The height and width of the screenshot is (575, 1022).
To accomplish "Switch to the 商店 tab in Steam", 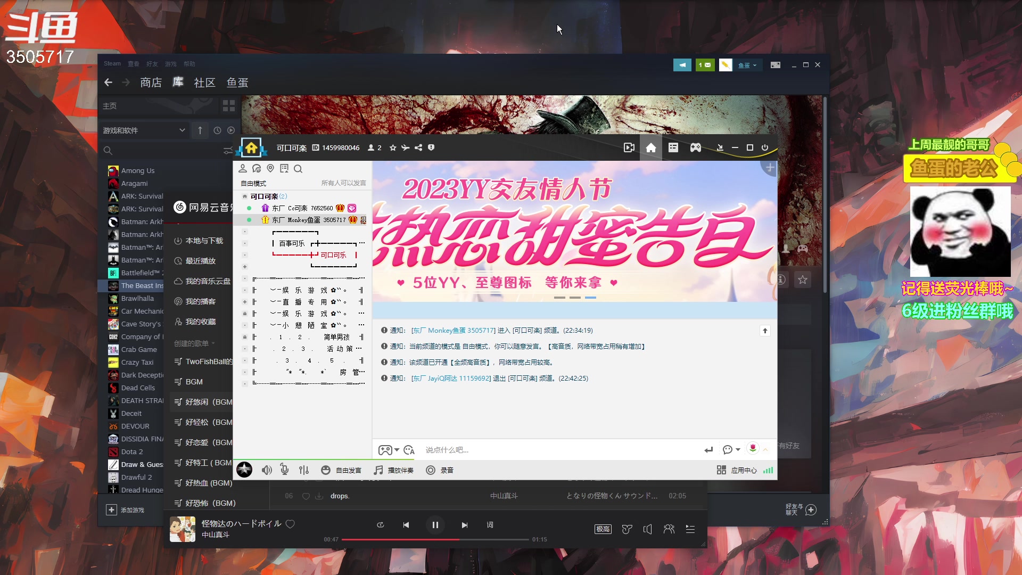I will pyautogui.click(x=151, y=83).
